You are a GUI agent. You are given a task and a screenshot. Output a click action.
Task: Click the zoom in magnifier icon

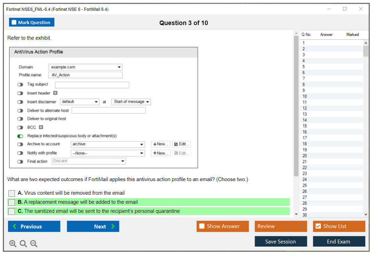[x=13, y=243]
